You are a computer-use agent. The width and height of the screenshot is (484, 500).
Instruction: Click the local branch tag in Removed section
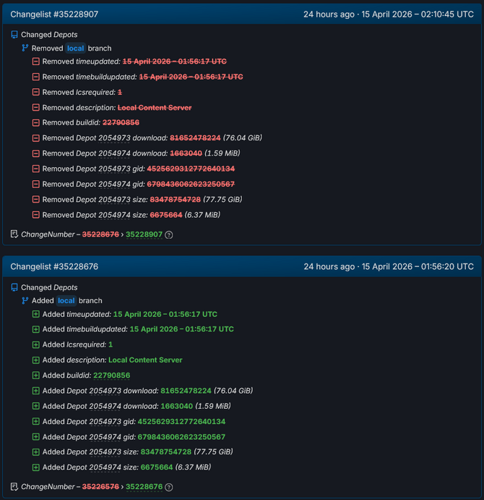[x=76, y=48]
